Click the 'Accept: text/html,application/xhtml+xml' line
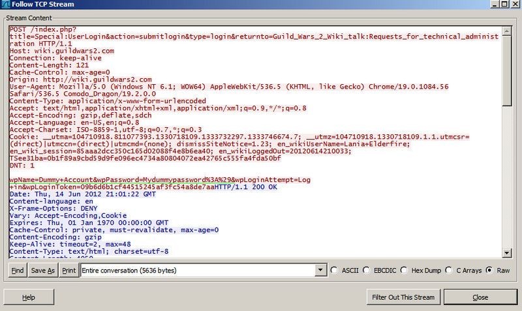The width and height of the screenshot is (522, 311). pos(158,108)
